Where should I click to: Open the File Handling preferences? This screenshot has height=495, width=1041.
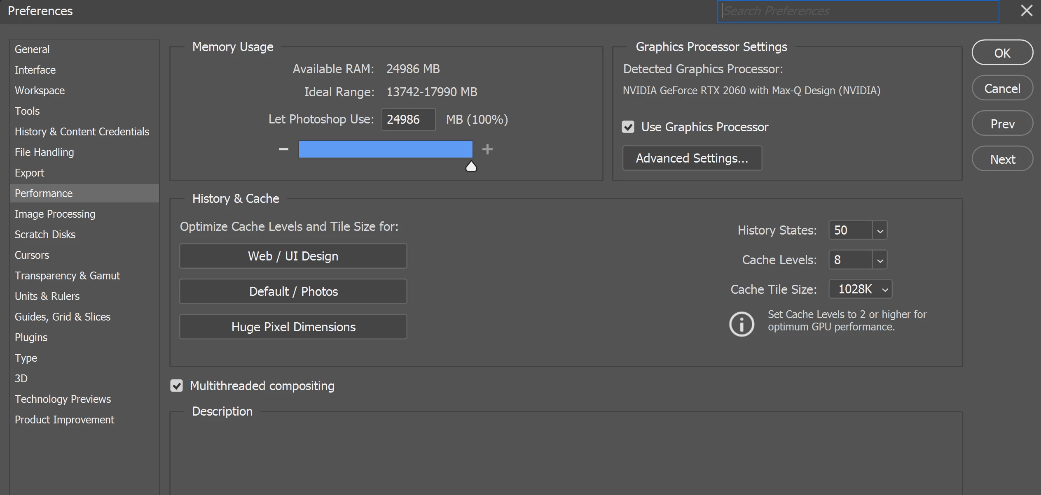pos(44,152)
